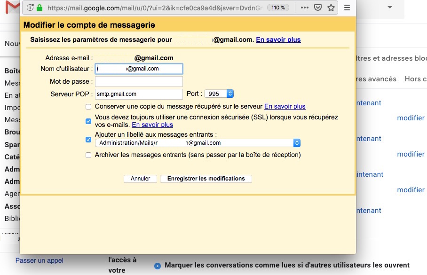Click Enregistrer les modifications button

206,179
